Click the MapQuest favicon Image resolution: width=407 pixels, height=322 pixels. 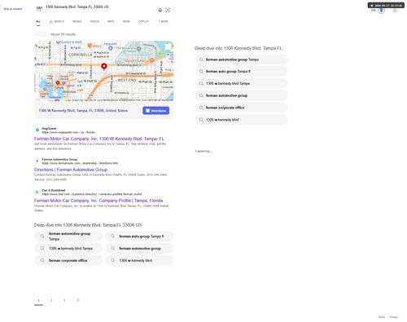(37, 130)
